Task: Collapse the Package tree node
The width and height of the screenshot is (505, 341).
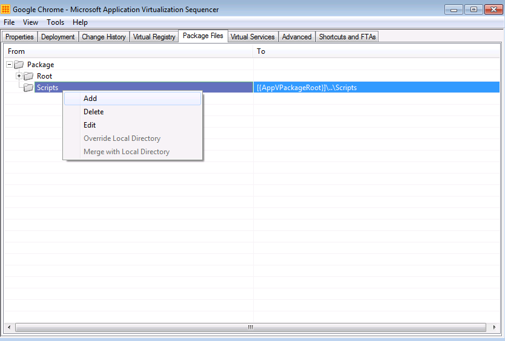Action: coord(9,65)
